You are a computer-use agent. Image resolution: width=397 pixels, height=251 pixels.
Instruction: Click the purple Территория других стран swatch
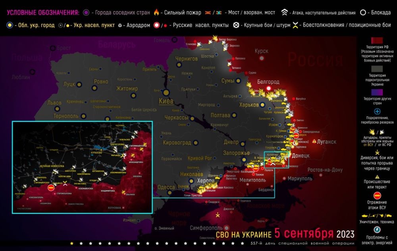[x=377, y=92]
